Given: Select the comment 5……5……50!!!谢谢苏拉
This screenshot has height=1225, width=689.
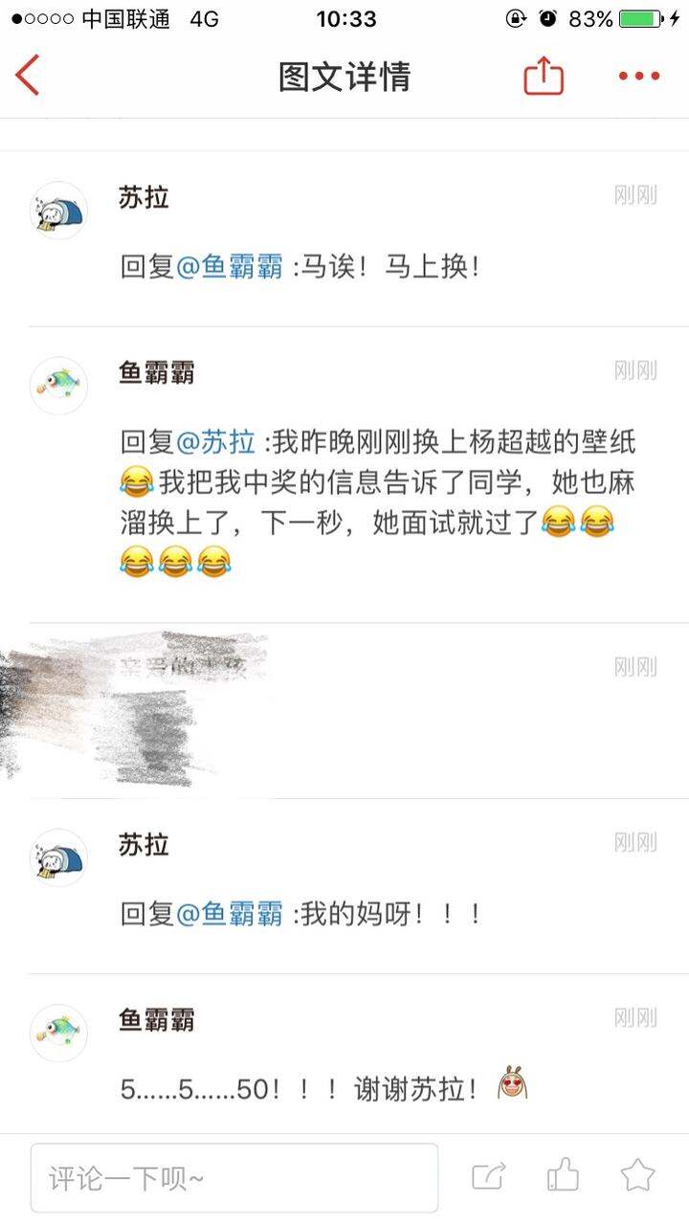Looking at the screenshot, I should (x=323, y=1086).
